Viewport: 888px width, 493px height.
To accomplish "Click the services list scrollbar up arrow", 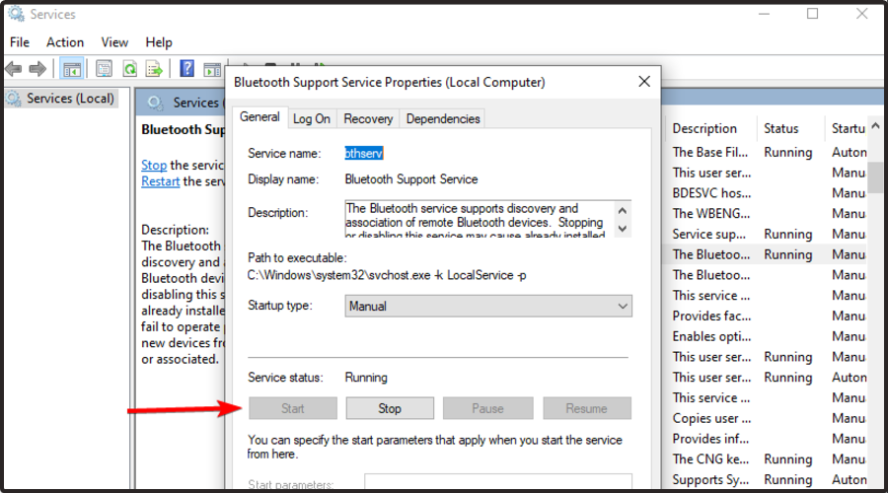I will (x=875, y=126).
